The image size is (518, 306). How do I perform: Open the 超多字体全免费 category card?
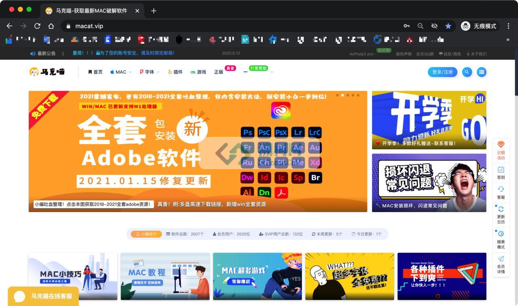350,276
